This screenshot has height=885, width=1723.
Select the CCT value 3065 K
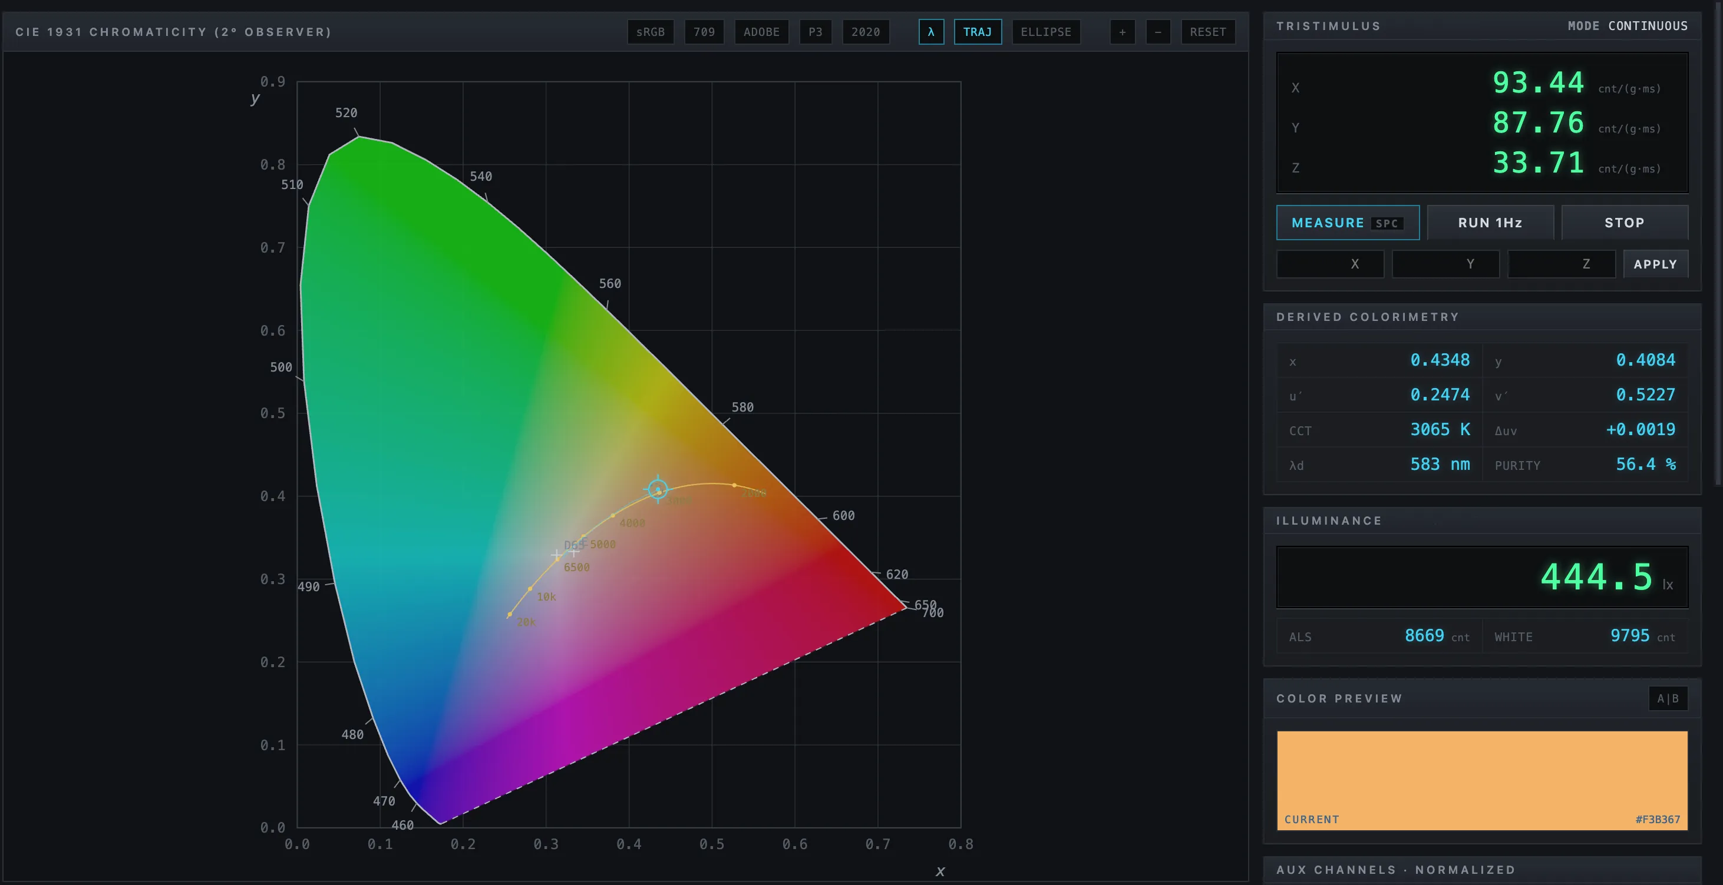pyautogui.click(x=1440, y=430)
